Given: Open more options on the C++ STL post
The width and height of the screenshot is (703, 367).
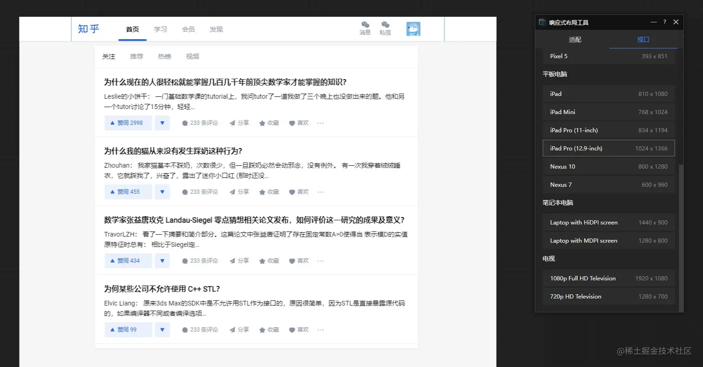Looking at the screenshot, I should (321, 330).
